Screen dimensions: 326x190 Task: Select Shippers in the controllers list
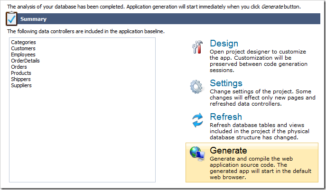pyautogui.click(x=21, y=79)
